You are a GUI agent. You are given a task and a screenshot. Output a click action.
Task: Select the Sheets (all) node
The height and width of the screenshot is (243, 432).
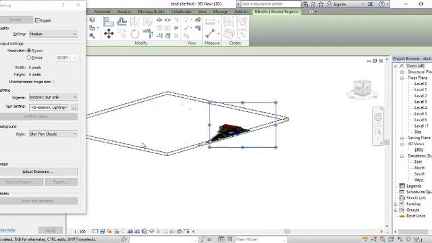[416, 198]
